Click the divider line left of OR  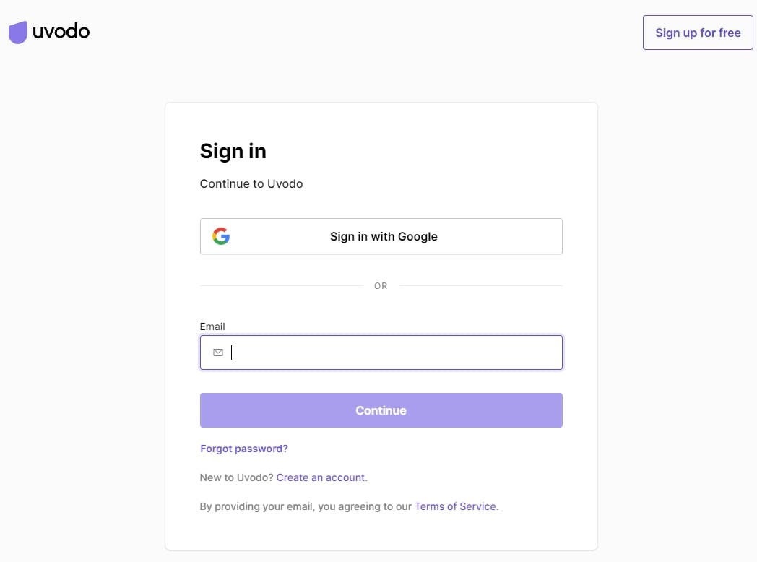(x=282, y=286)
